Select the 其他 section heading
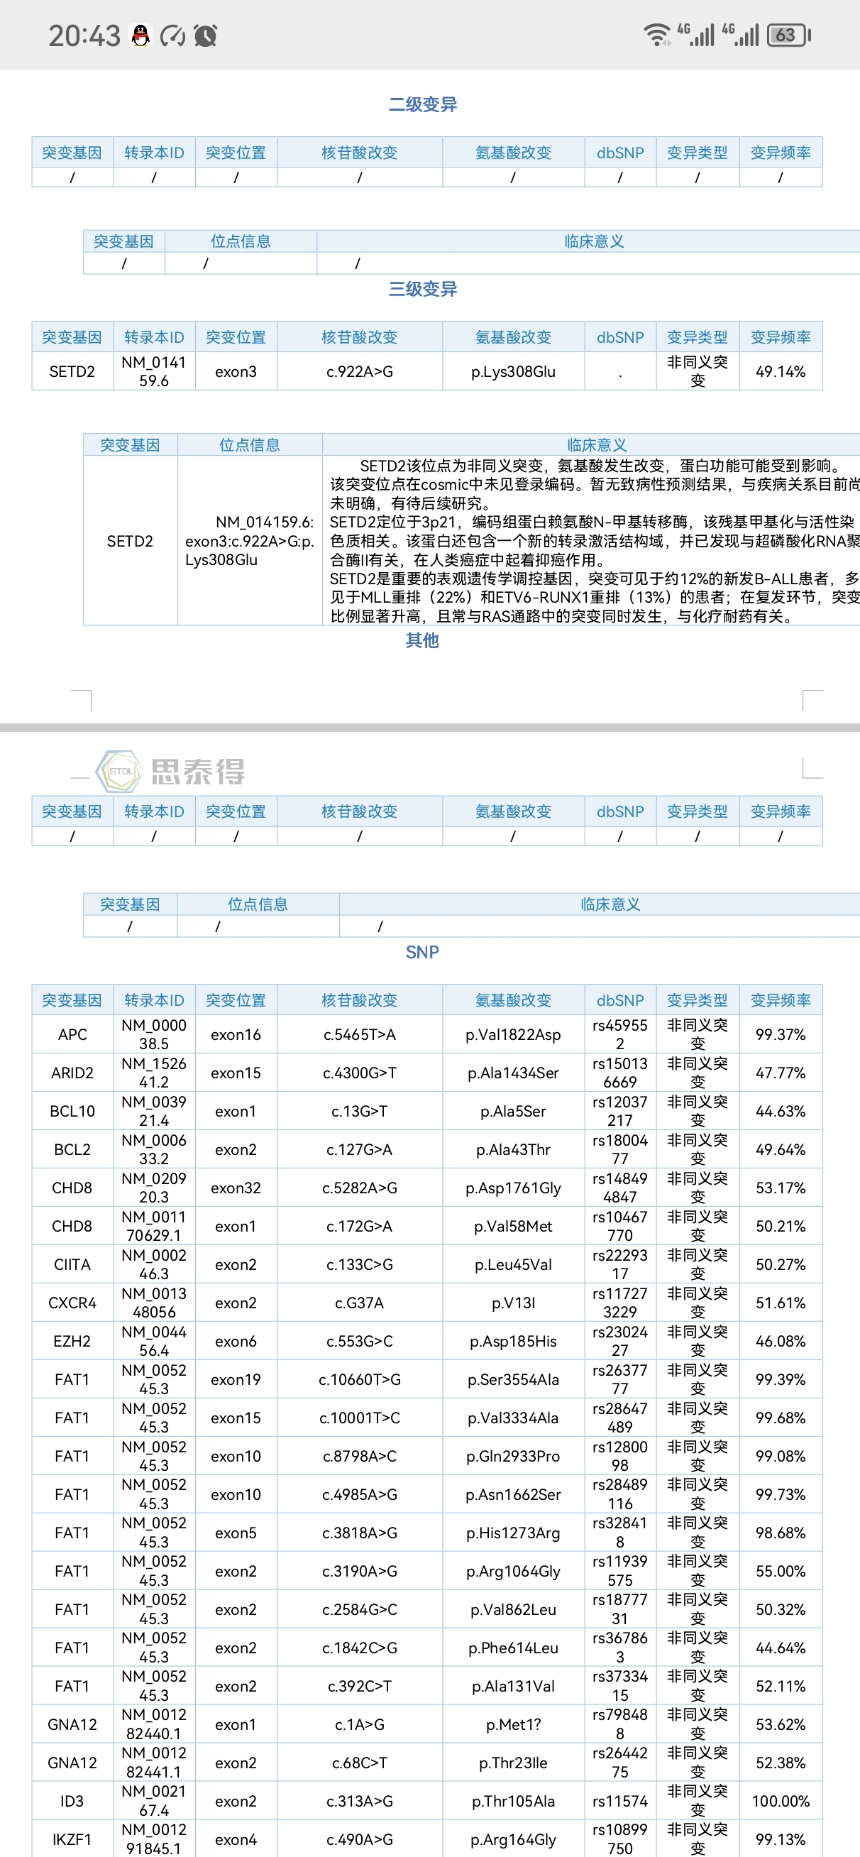Viewport: 860px width, 1857px height. pos(422,640)
